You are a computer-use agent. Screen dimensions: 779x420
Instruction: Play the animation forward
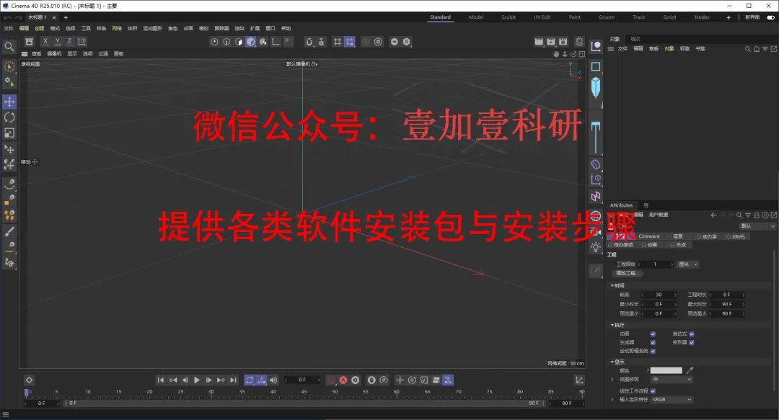197,380
